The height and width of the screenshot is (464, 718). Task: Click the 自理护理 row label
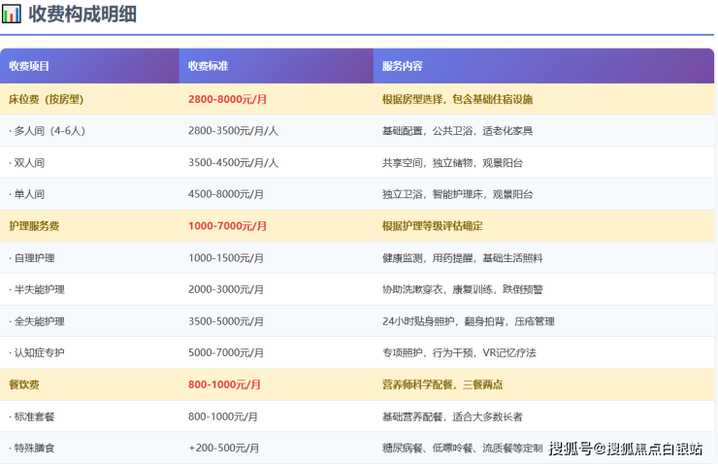32,258
